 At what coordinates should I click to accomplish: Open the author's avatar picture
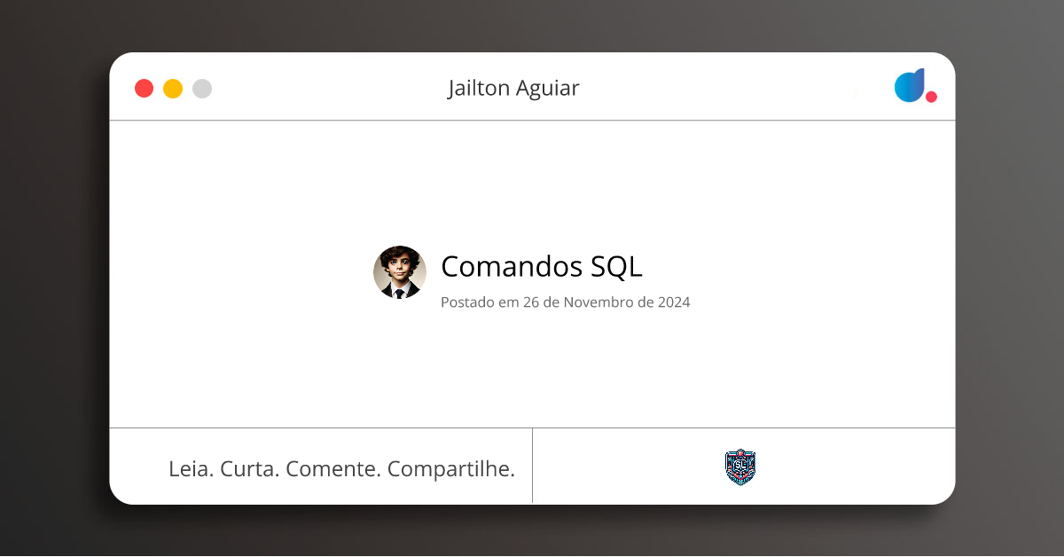click(x=399, y=272)
